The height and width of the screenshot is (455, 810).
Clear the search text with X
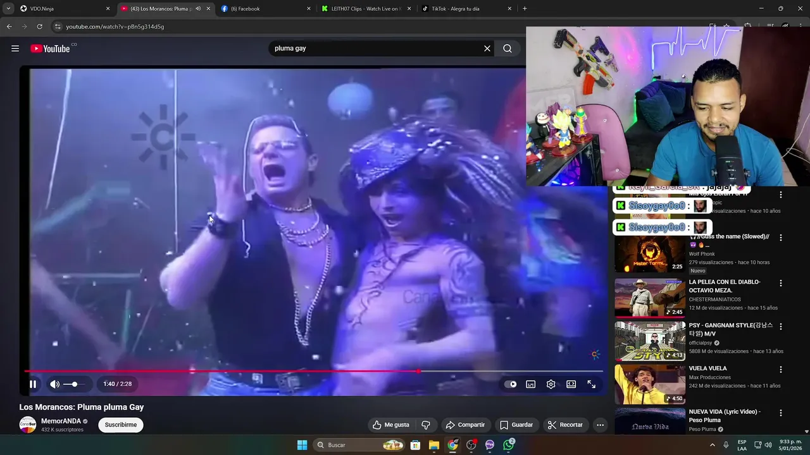click(x=487, y=49)
